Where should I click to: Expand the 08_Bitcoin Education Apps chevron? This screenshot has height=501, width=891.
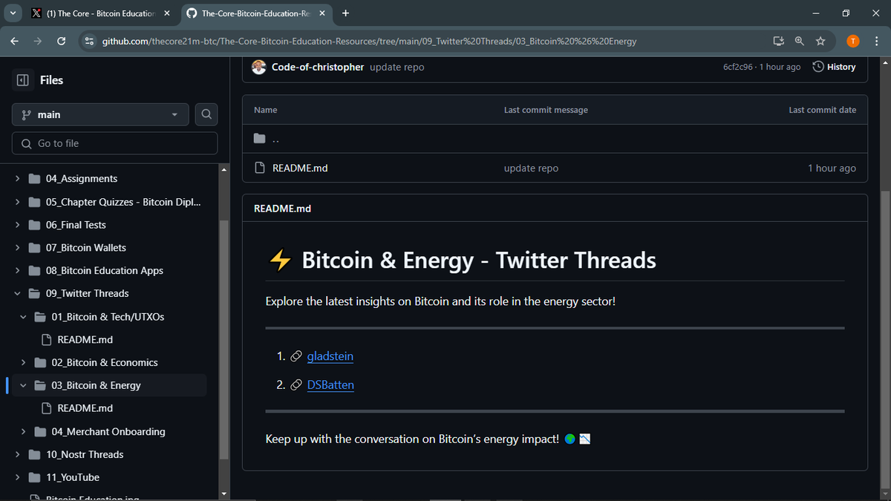pyautogui.click(x=17, y=271)
